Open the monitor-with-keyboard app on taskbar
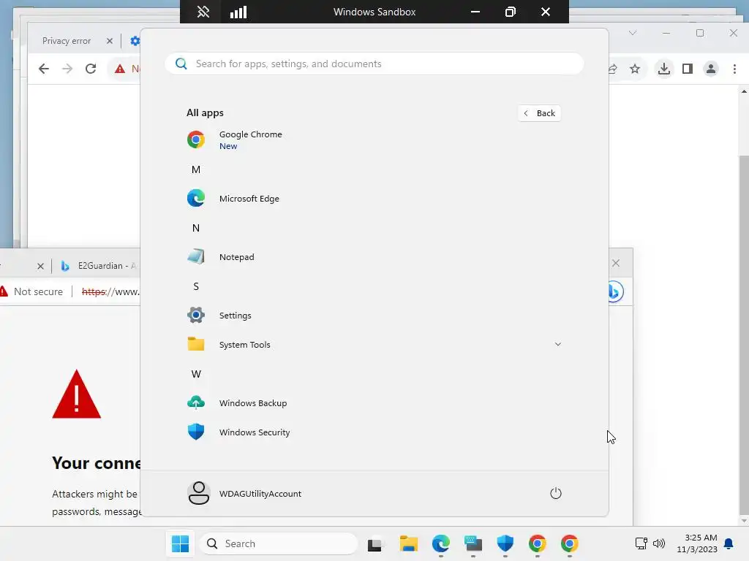Image resolution: width=749 pixels, height=561 pixels. 473,543
